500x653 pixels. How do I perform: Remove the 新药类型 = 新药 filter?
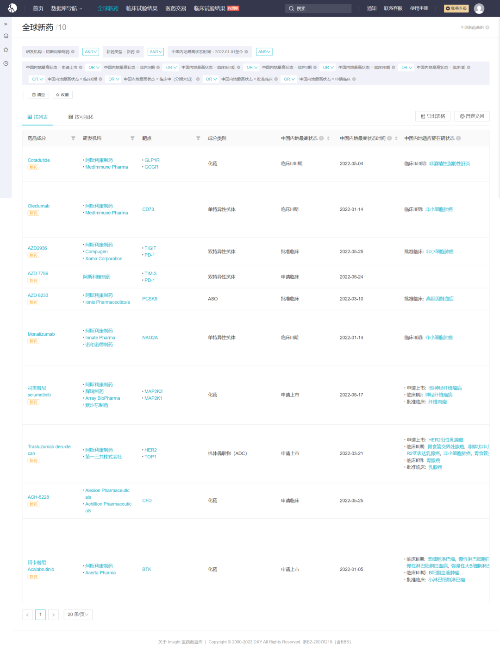pos(138,52)
